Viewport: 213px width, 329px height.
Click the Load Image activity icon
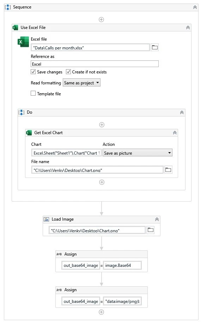(46, 219)
